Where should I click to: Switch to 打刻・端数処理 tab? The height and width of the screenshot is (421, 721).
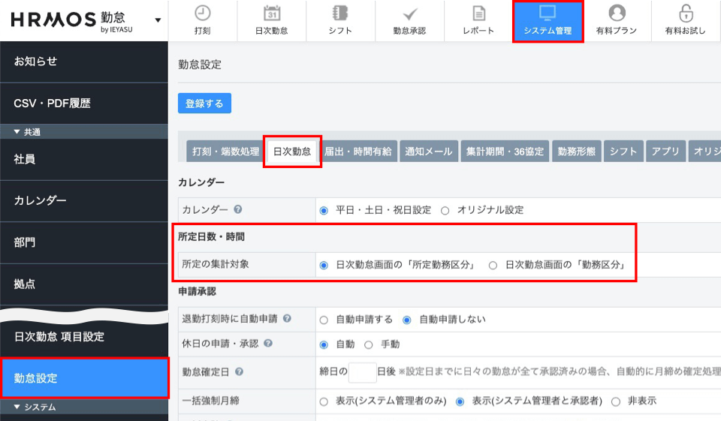(x=225, y=152)
